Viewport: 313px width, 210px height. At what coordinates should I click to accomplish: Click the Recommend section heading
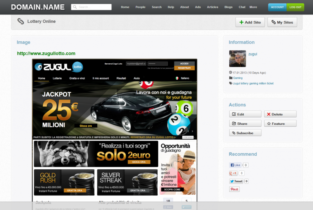pyautogui.click(x=243, y=154)
